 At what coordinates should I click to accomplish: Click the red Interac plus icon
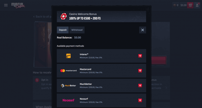point(140,56)
